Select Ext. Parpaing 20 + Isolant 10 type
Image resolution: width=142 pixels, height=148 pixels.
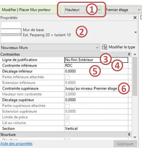point(47,35)
